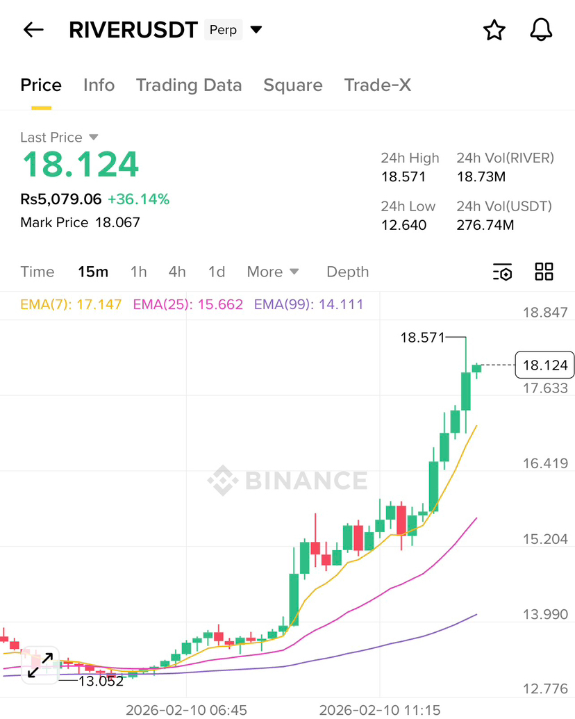Tap the current price tag 18.124
Screen dimensions: 575x719
click(544, 365)
